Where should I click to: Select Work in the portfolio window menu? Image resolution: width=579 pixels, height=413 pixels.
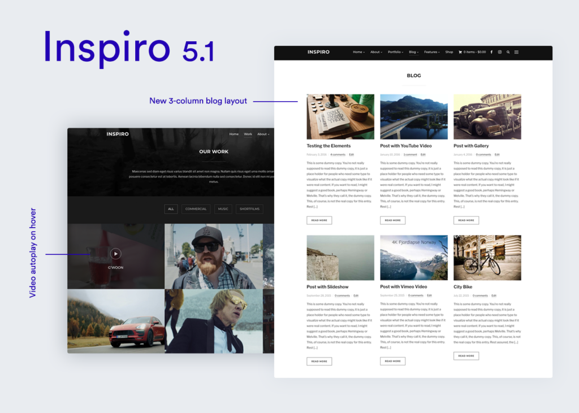point(248,134)
